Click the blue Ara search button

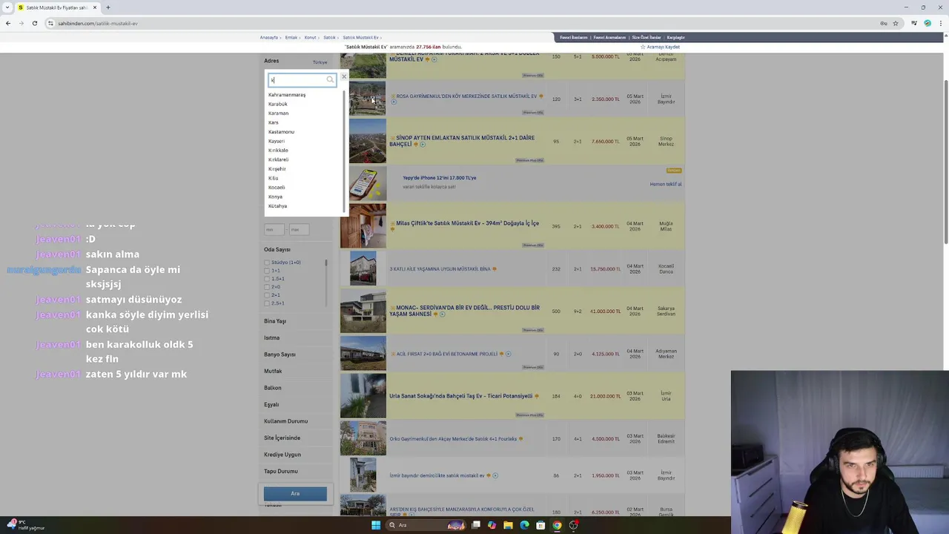point(295,493)
